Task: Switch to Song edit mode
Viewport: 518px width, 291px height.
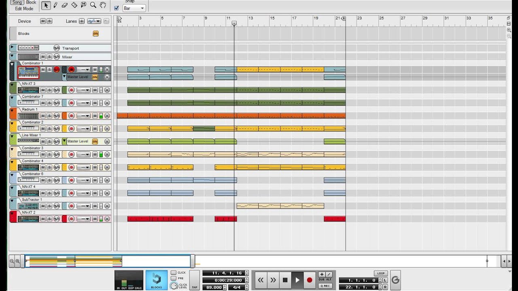Action: pyautogui.click(x=17, y=2)
